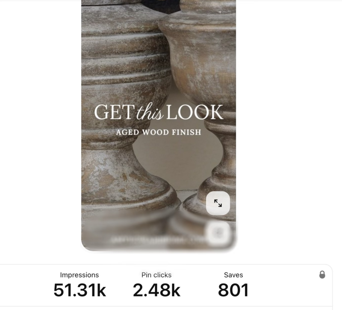Open the Saves metric label

tap(233, 275)
